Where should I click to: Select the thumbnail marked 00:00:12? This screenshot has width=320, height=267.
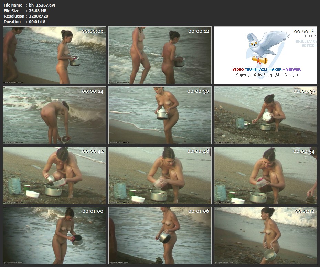click(x=160, y=55)
